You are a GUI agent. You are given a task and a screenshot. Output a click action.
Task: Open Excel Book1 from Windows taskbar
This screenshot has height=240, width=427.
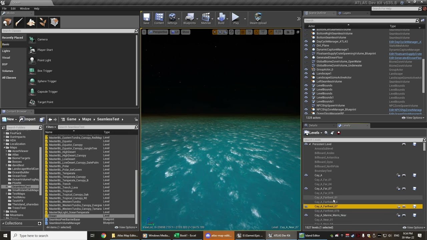pyautogui.click(x=185, y=236)
